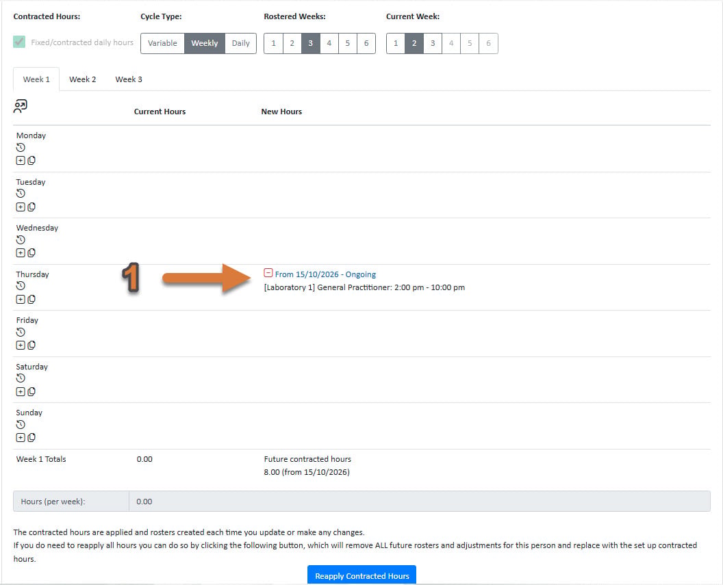
Task: Set Rostered Weeks to 5
Action: pos(348,43)
